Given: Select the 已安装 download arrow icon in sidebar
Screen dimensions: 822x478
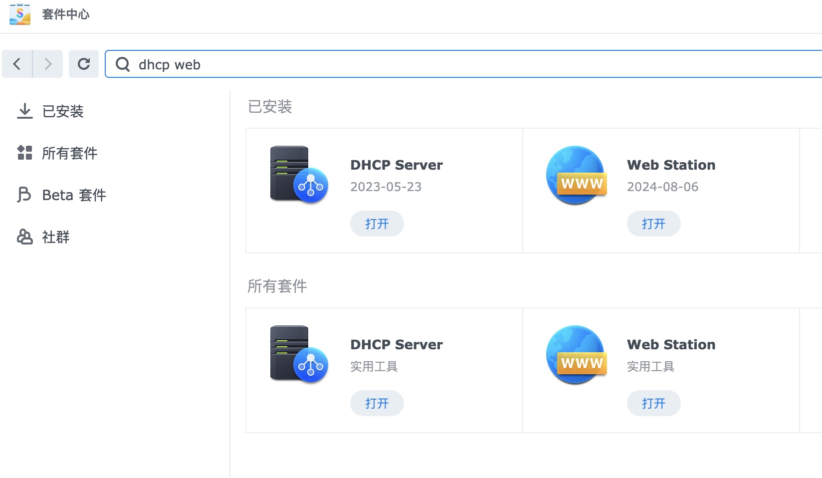Looking at the screenshot, I should (x=24, y=111).
